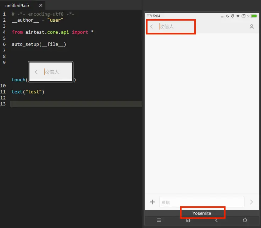The height and width of the screenshot is (228, 261).
Task: Tap the device back navigation arrow
Action: 216,220
